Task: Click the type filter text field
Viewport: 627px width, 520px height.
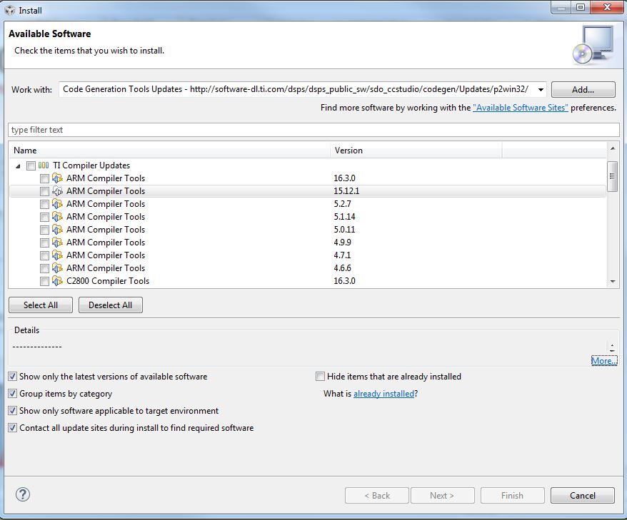Action: (314, 130)
